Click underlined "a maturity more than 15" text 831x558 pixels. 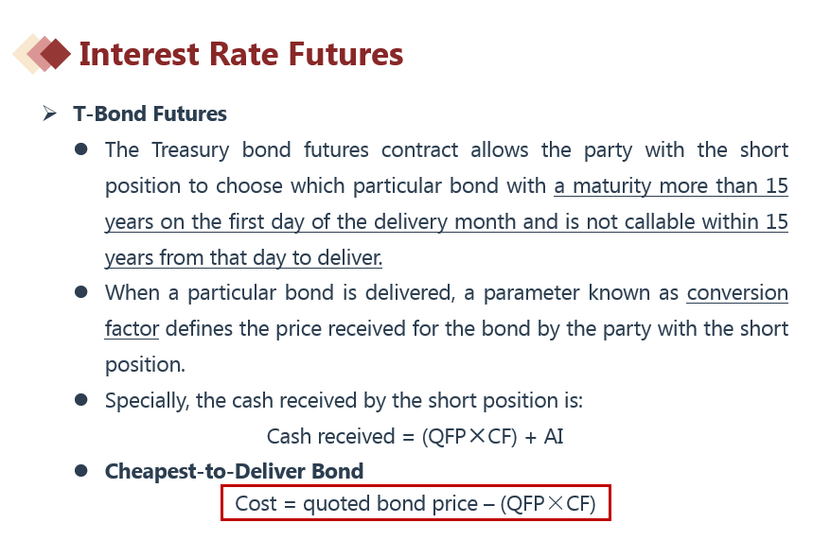(671, 186)
